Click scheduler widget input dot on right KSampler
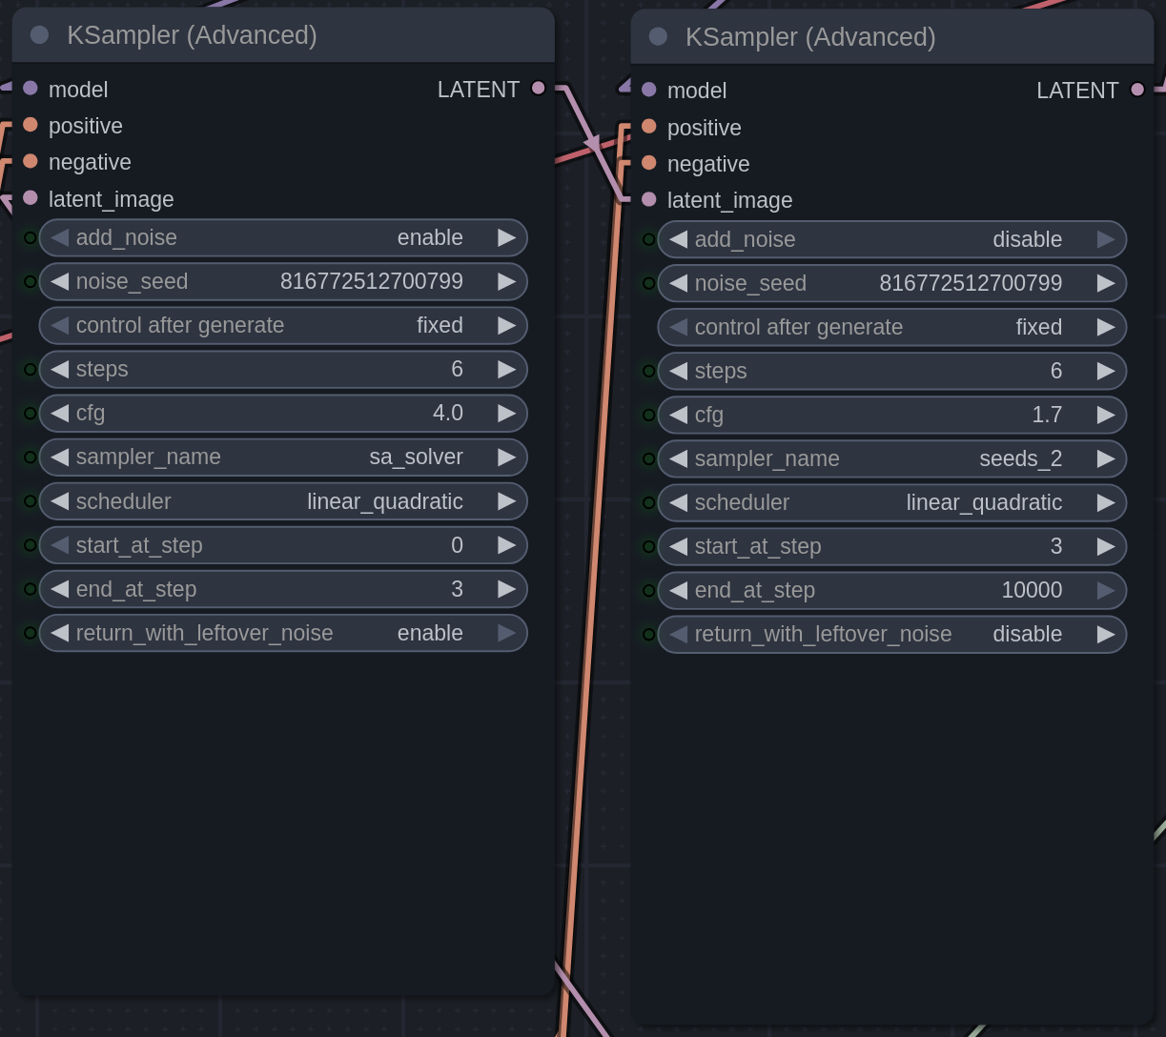The height and width of the screenshot is (1037, 1166). (x=649, y=503)
